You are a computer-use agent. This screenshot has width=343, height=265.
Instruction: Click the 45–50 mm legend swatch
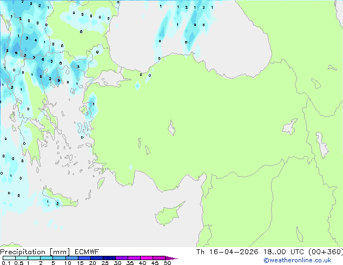[x=159, y=258]
